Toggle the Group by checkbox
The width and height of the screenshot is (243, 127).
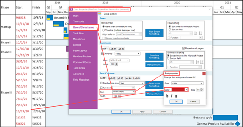click(102, 53)
